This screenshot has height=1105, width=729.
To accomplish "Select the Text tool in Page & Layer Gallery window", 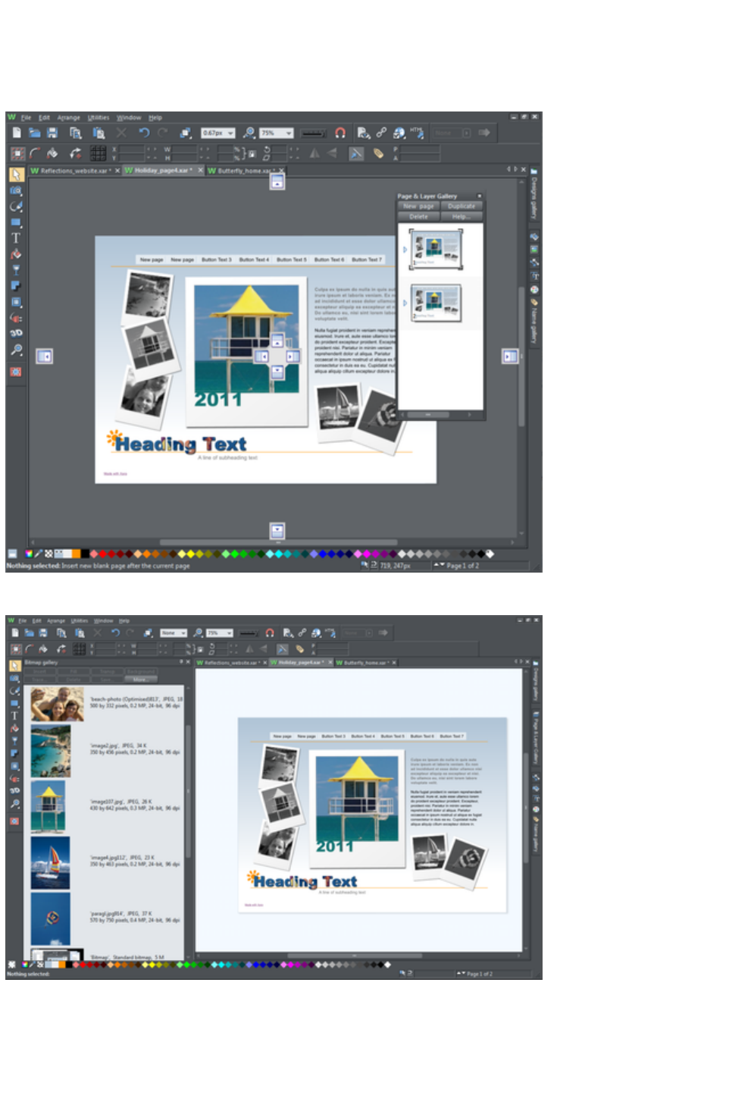I will [16, 238].
